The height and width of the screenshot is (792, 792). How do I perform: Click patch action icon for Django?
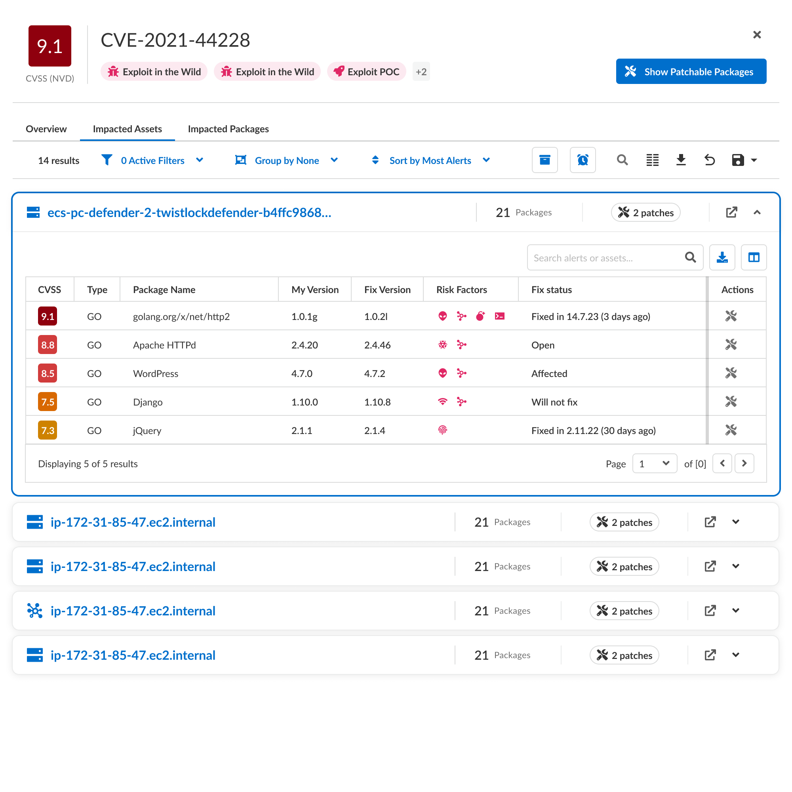pos(731,402)
